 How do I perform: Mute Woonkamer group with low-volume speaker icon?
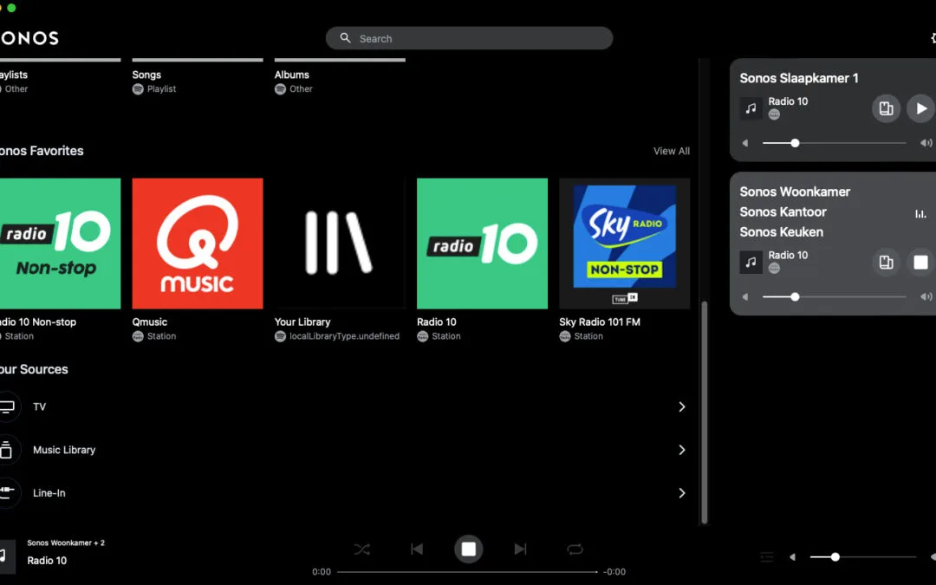pyautogui.click(x=745, y=296)
